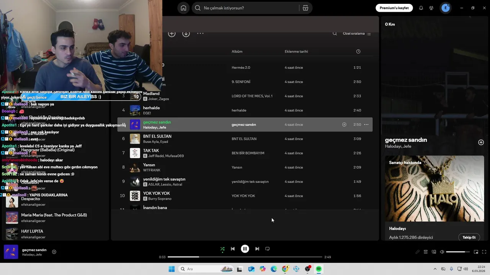Seek on the song progress bar
490x275 pixels.
(x=245, y=257)
